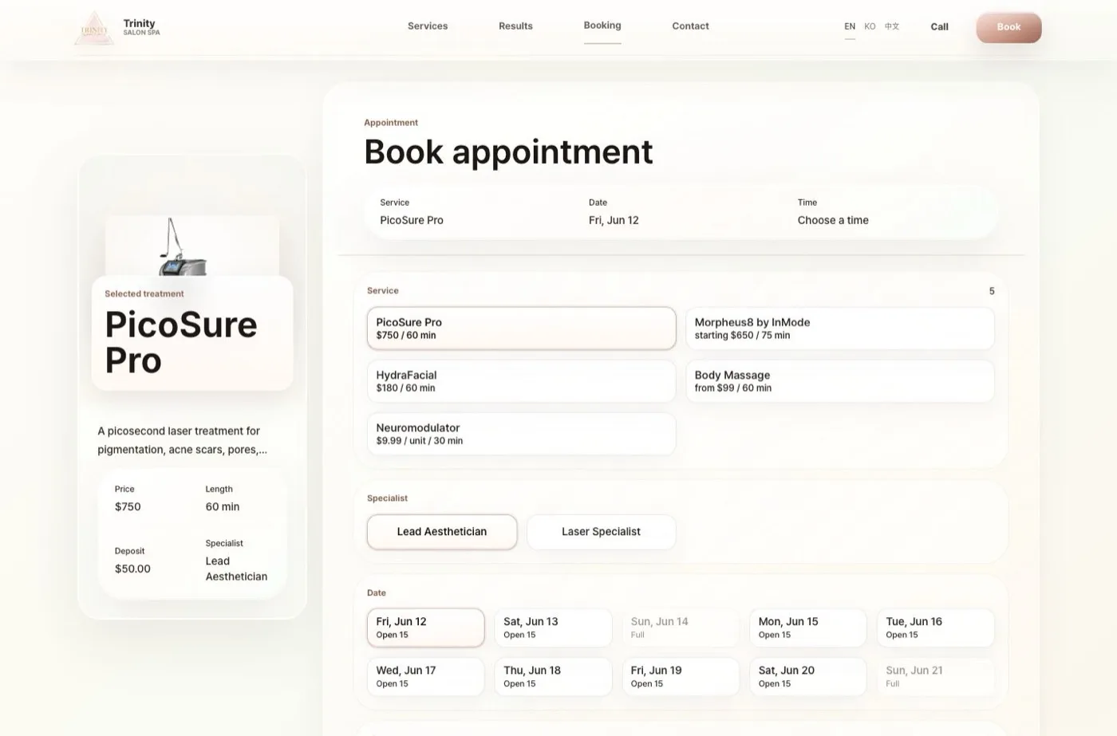Click the Deposit value $50.00
The height and width of the screenshot is (736, 1117).
(132, 569)
